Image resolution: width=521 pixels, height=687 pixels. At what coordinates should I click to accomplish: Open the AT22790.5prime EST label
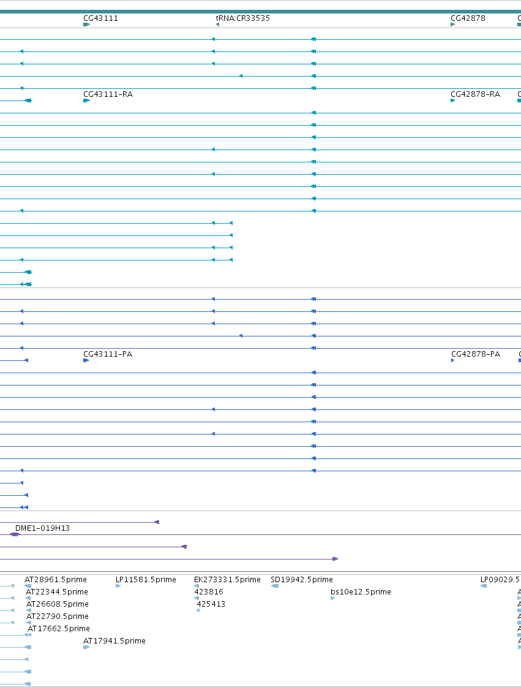click(x=58, y=617)
